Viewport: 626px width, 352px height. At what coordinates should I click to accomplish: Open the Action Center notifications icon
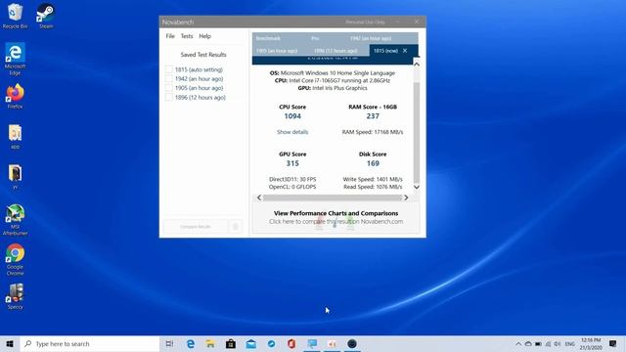pos(613,343)
